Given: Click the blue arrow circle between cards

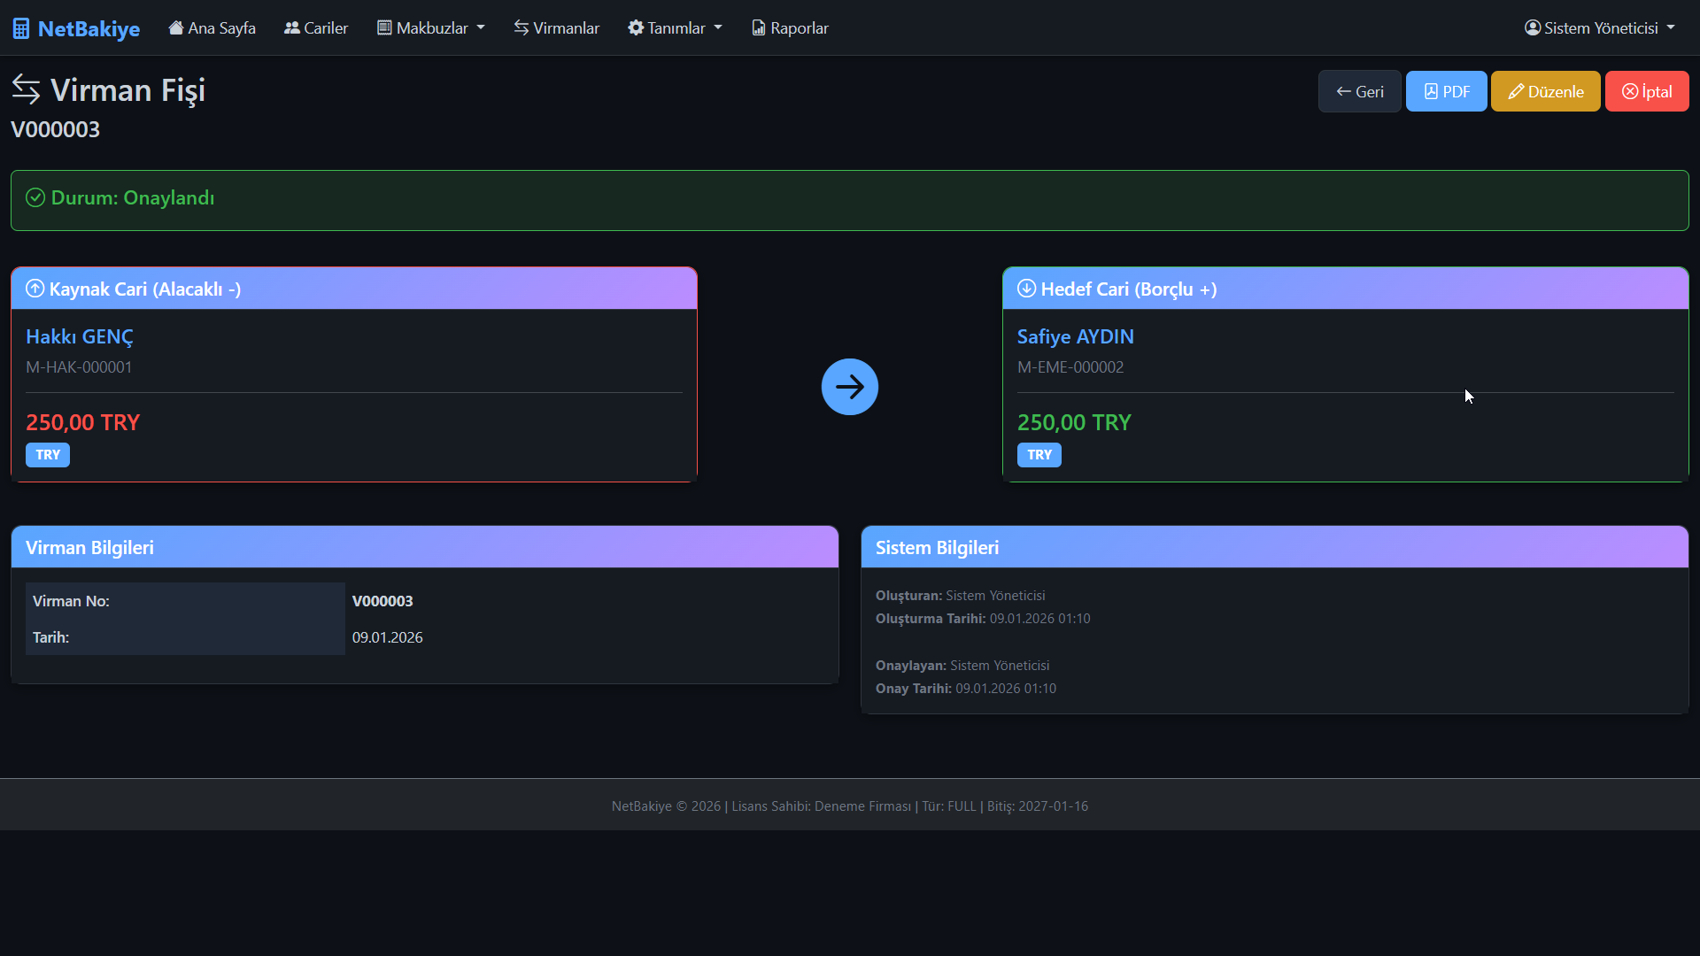Looking at the screenshot, I should [849, 387].
